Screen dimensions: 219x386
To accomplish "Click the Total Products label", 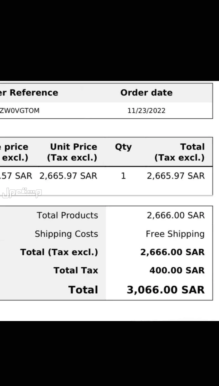I will coord(67,215).
